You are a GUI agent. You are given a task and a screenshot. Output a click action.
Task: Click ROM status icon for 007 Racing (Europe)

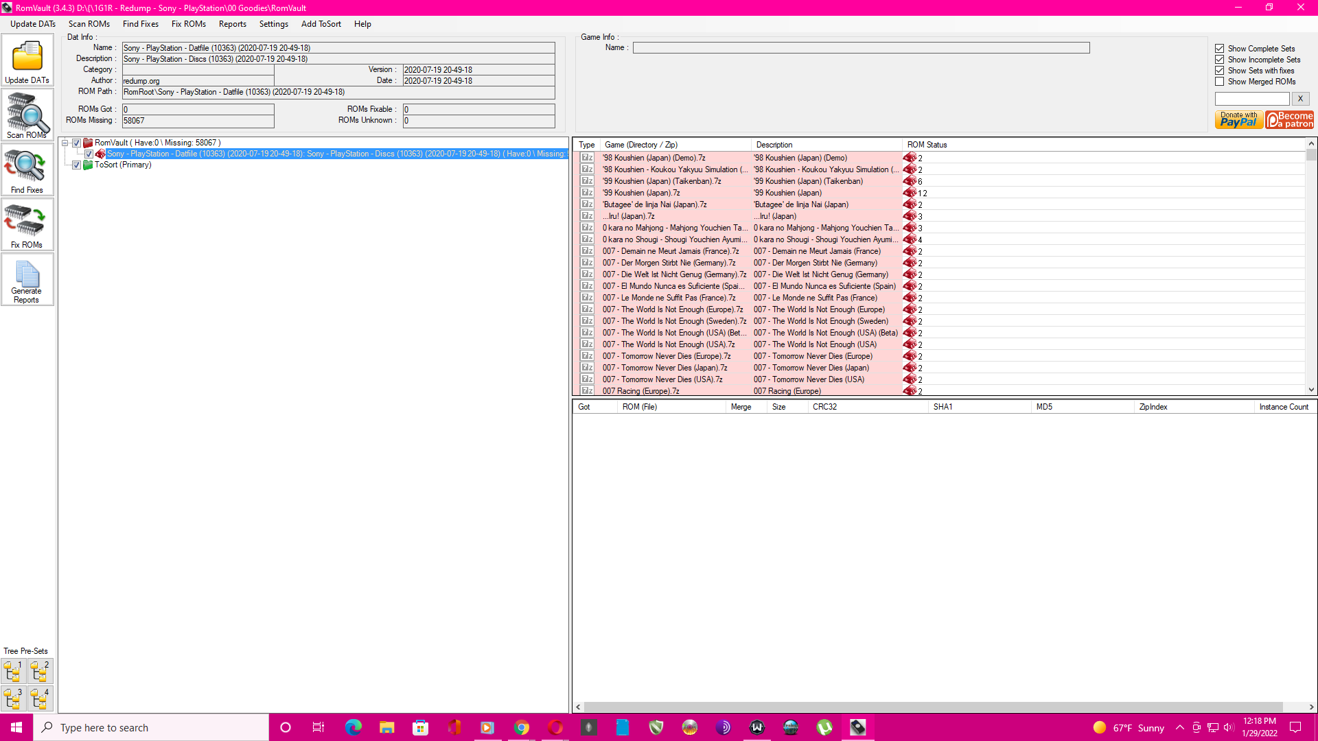click(x=910, y=391)
